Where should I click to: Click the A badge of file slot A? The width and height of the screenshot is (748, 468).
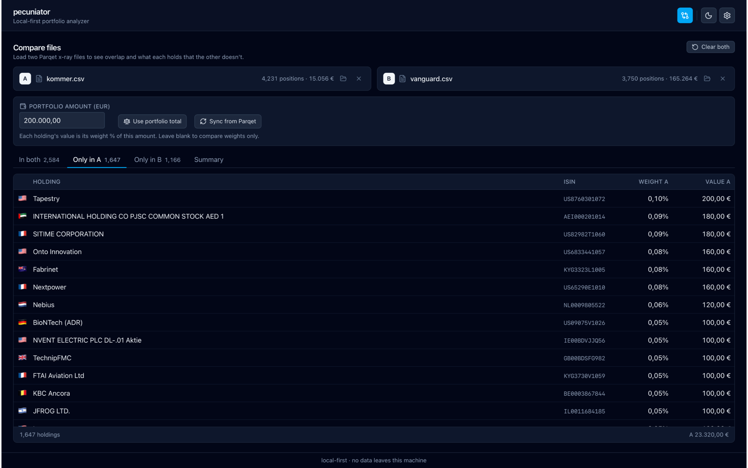click(25, 78)
